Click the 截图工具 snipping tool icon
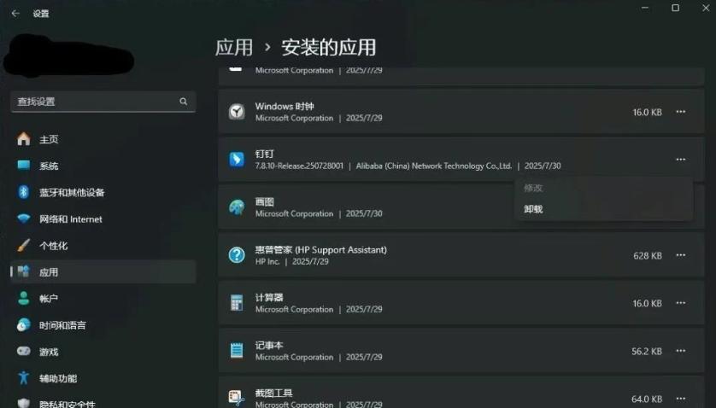This screenshot has width=716, height=408. (x=237, y=398)
